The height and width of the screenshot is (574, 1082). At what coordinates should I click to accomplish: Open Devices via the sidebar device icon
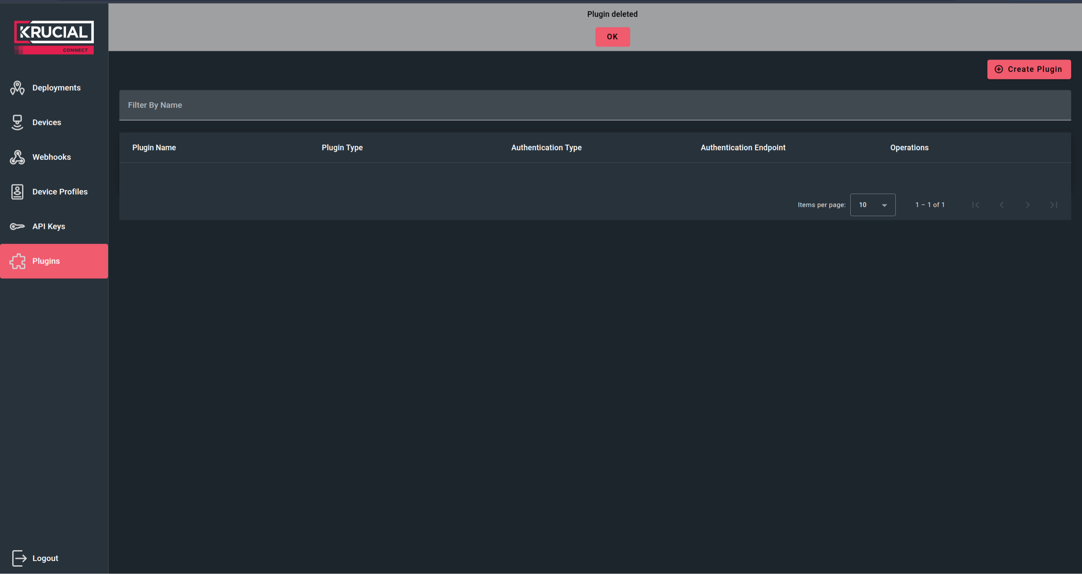[17, 122]
